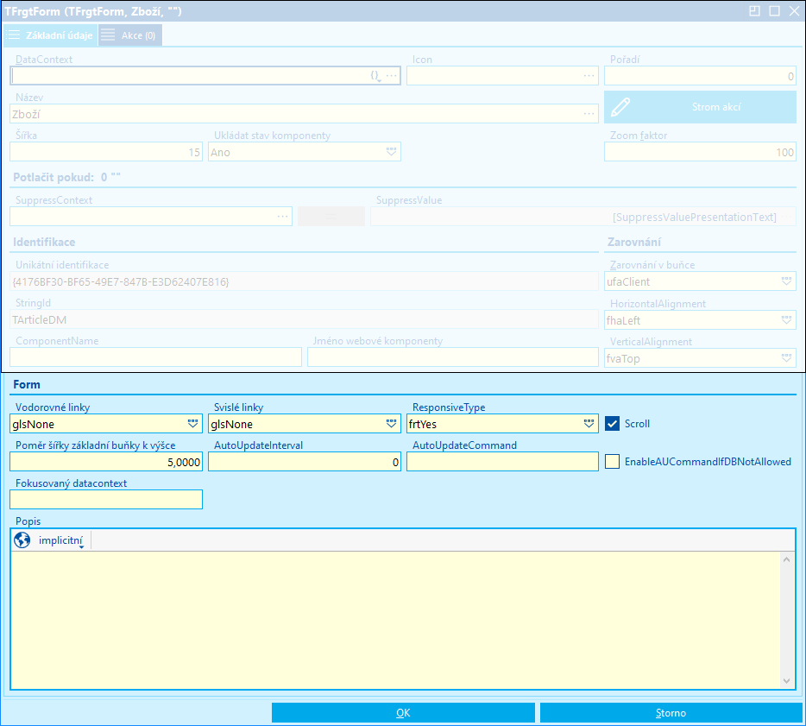This screenshot has width=806, height=726.
Task: Click the Unikátní identifikace GUID field
Action: click(305, 281)
